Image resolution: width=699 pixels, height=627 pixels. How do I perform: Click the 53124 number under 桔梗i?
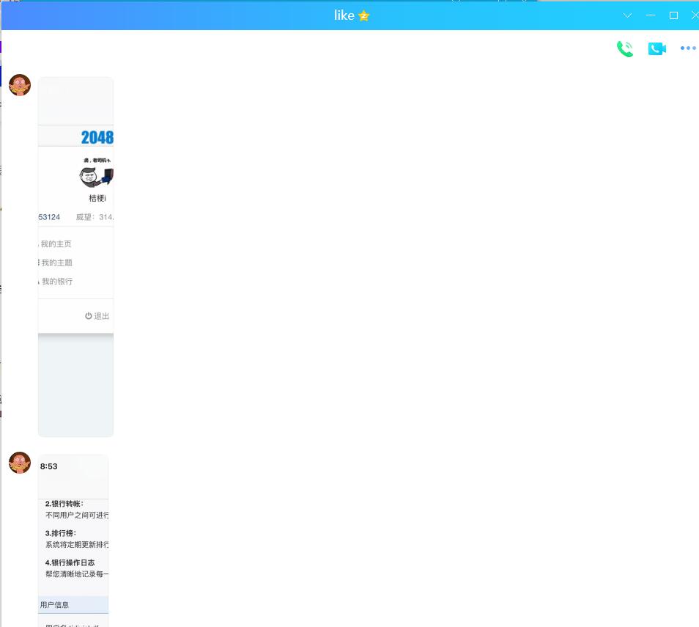pyautogui.click(x=49, y=217)
